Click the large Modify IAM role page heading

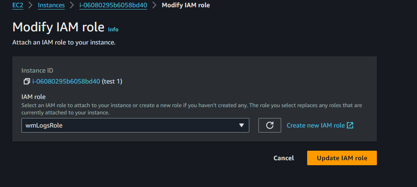58,27
